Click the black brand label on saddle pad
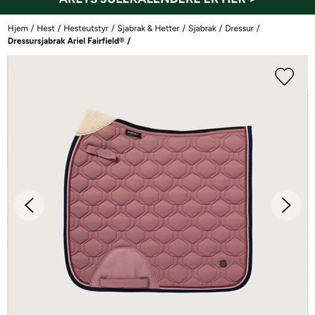Image resolution: width=315 pixels, height=315 pixels. tap(133, 133)
